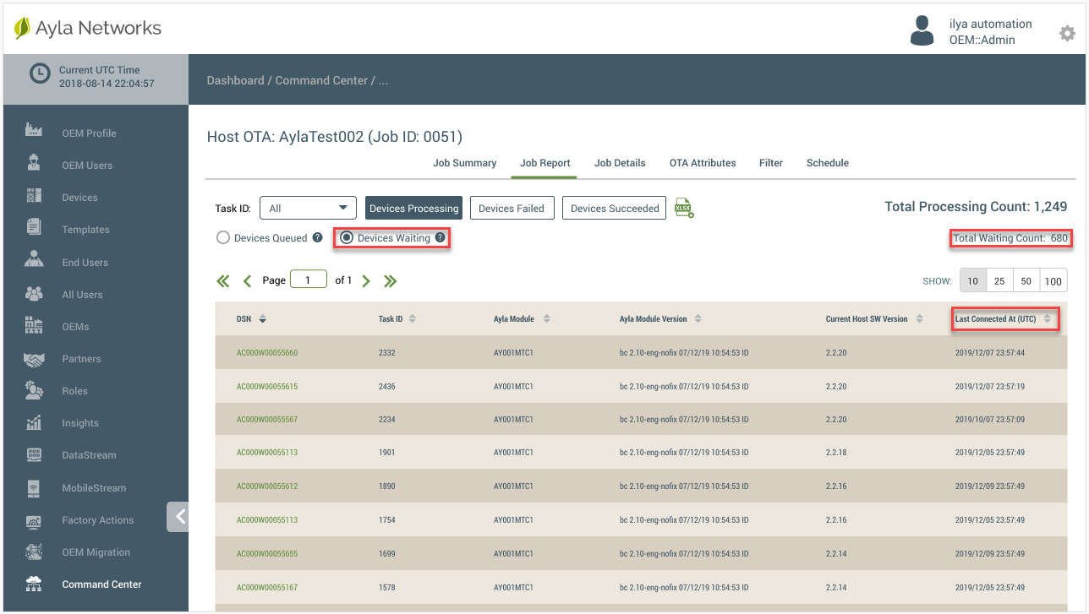Click the page number input field
This screenshot has width=1089, height=614.
pos(309,280)
